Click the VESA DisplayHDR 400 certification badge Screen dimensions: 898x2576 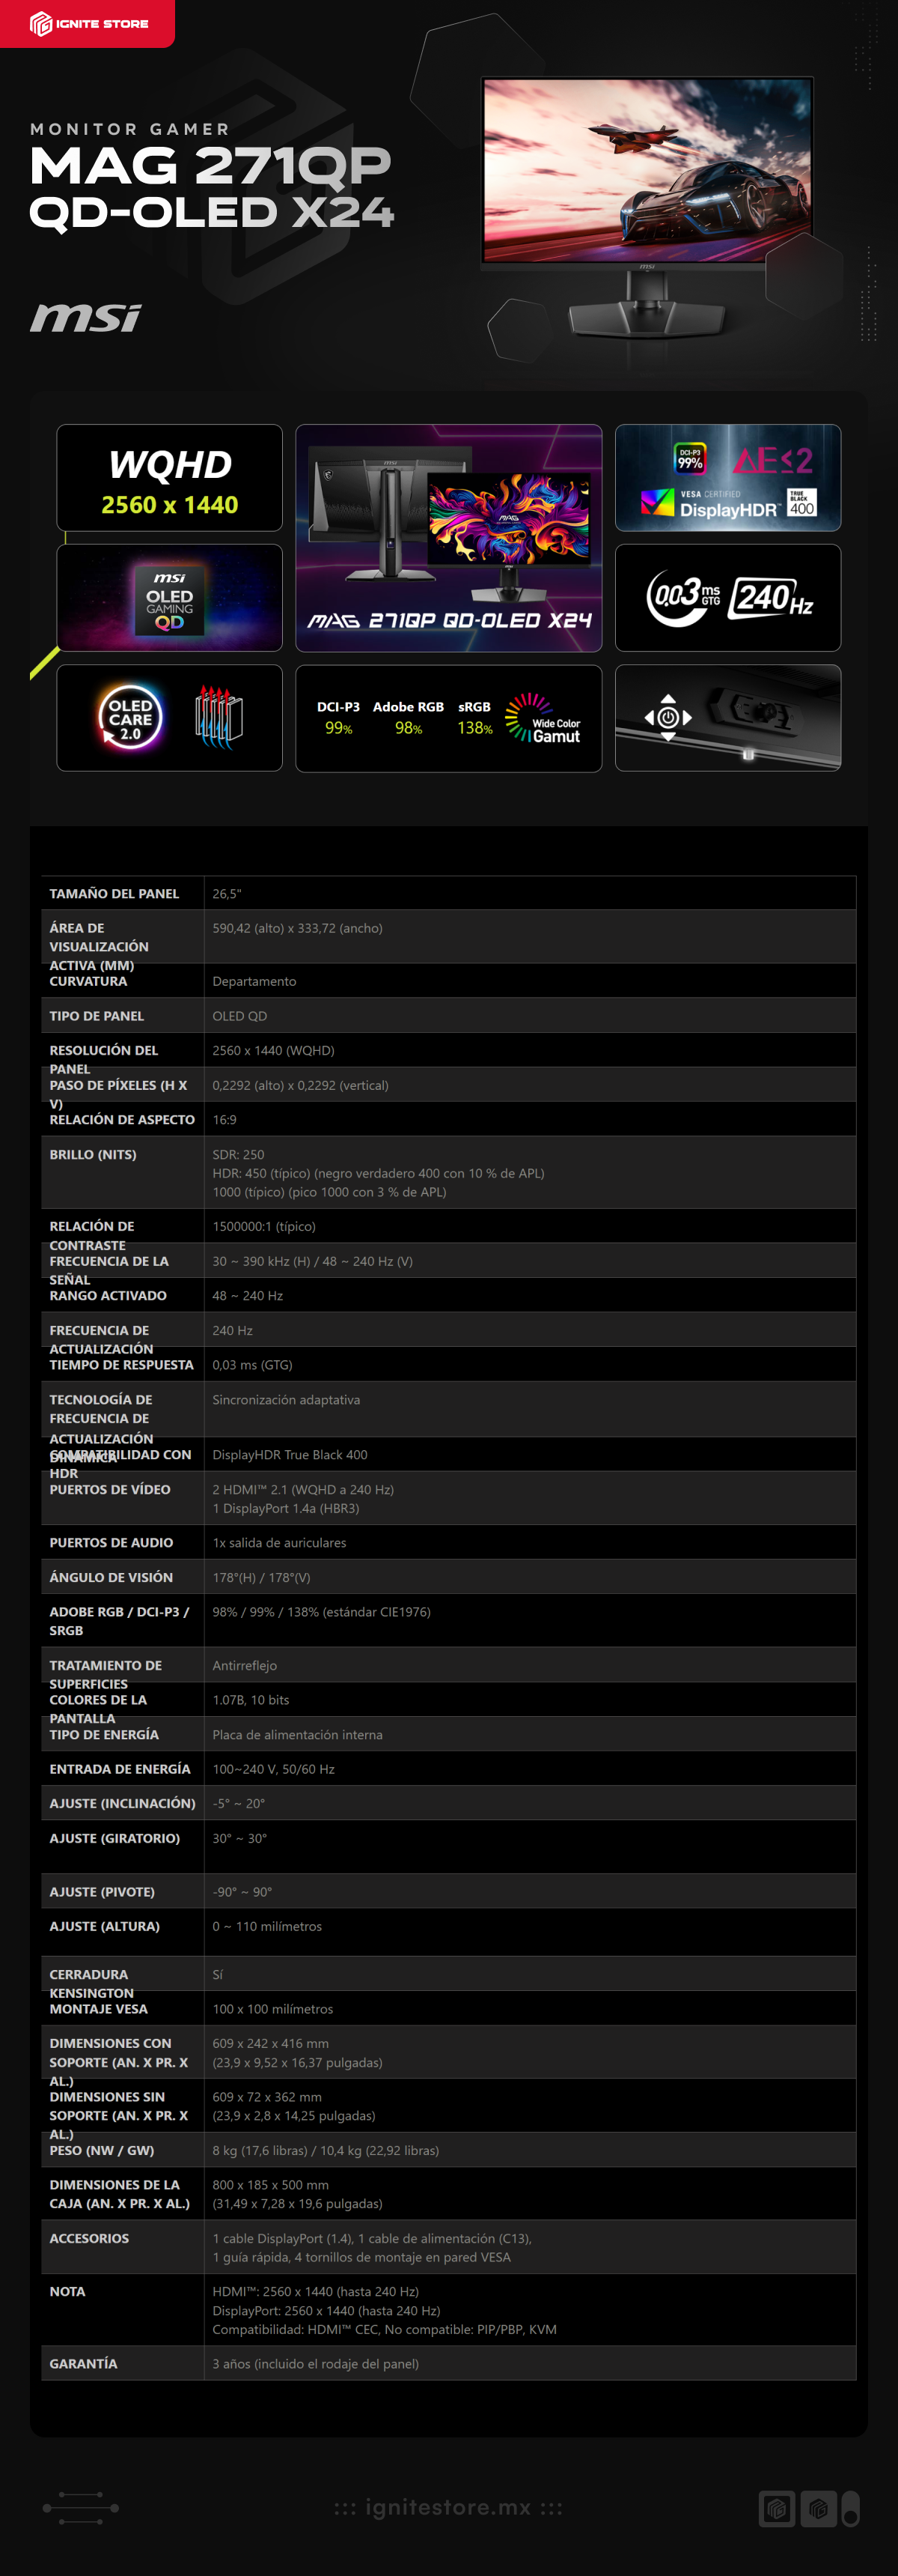click(x=728, y=478)
